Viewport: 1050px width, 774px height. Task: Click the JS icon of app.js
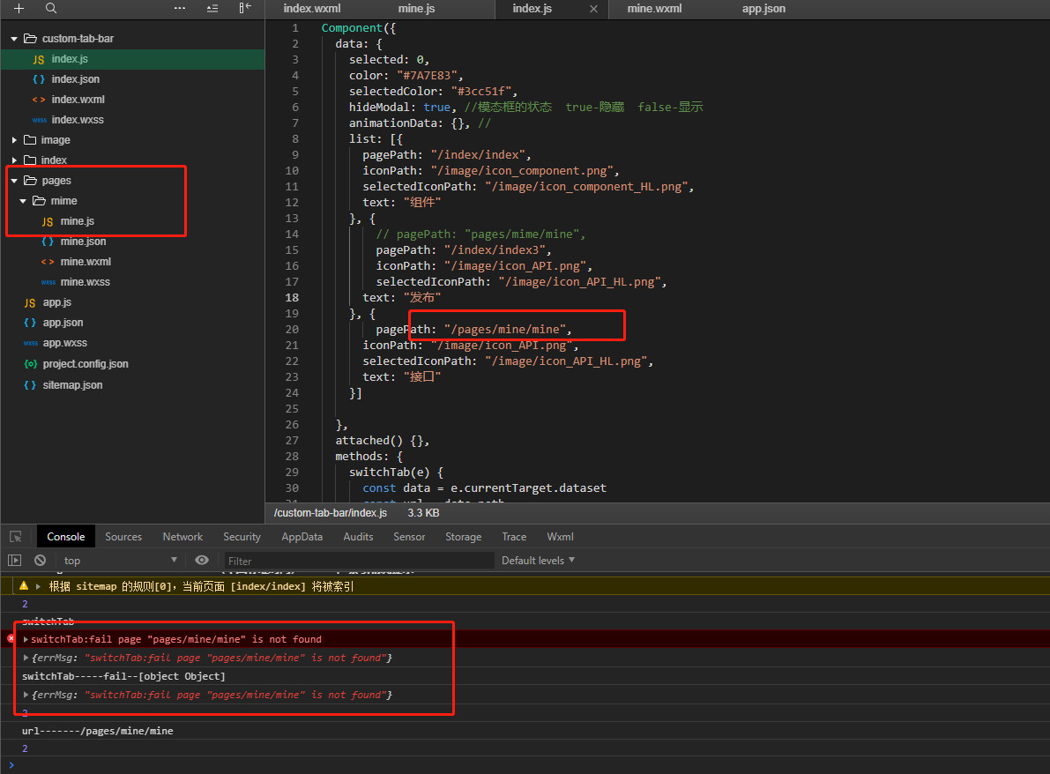(x=30, y=302)
